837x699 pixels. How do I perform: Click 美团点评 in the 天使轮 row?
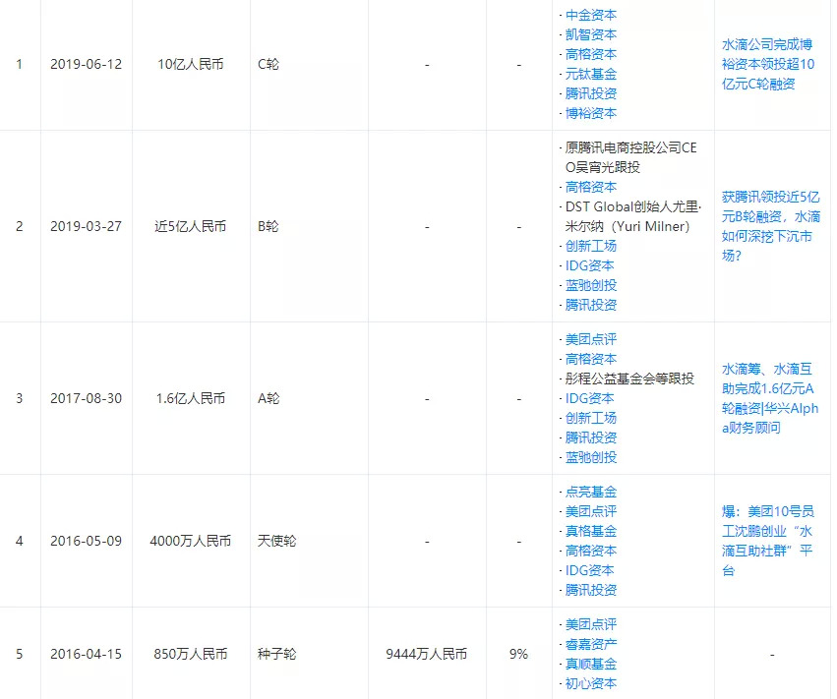pos(591,511)
